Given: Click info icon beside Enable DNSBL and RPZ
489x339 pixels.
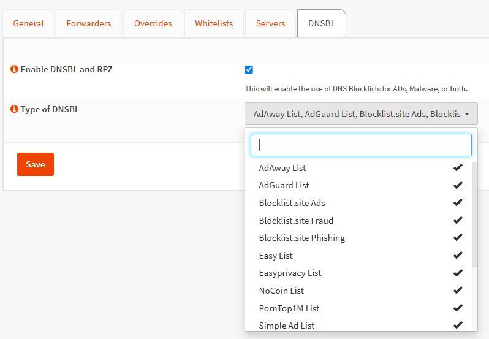Looking at the screenshot, I should pyautogui.click(x=15, y=70).
